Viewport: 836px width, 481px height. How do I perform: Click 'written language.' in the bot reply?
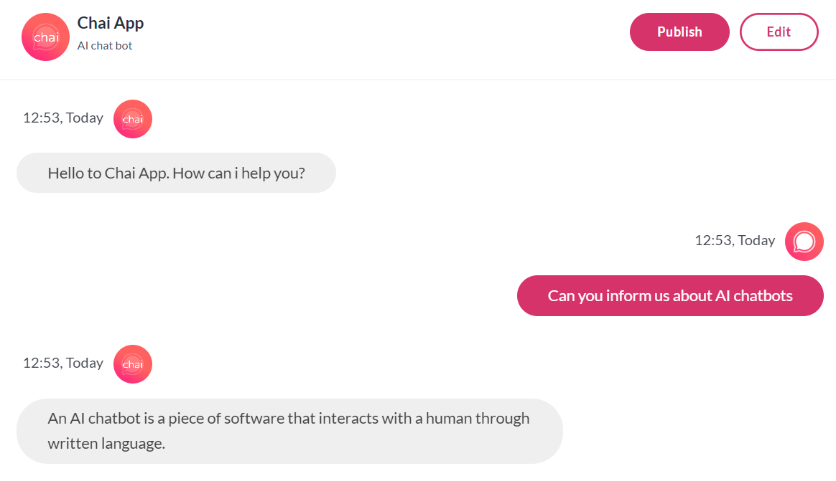[x=106, y=444]
